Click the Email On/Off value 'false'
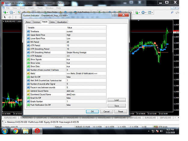This screenshot has width=188, height=141. [x=69, y=98]
